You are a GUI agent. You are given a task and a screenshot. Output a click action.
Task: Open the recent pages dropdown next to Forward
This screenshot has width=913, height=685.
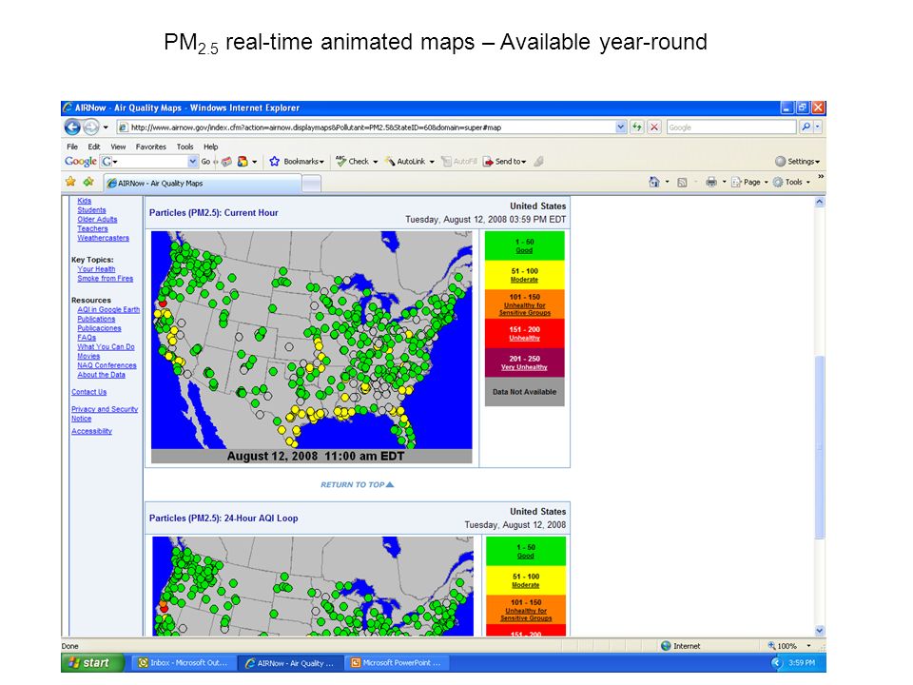point(106,127)
